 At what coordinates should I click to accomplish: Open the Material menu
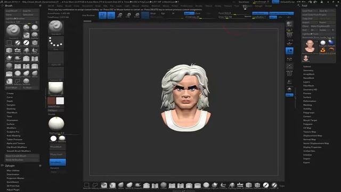pyautogui.click(x=156, y=6)
